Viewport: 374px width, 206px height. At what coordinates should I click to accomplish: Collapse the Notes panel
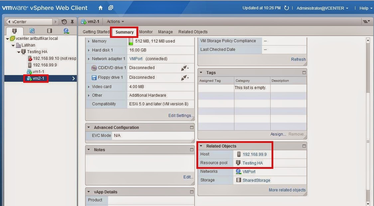pos(88,150)
